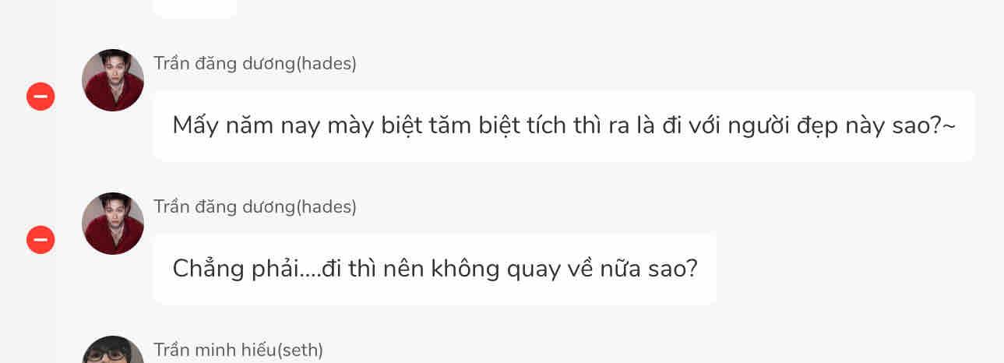Viewport: 1004px width, 363px height.
Task: Click Trần minh hiếu's profile avatar
Action: (113, 351)
